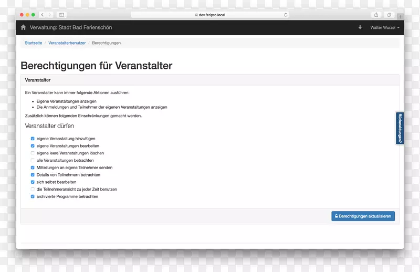
Task: Open the Rückmeldungen side tab
Action: pos(400,128)
